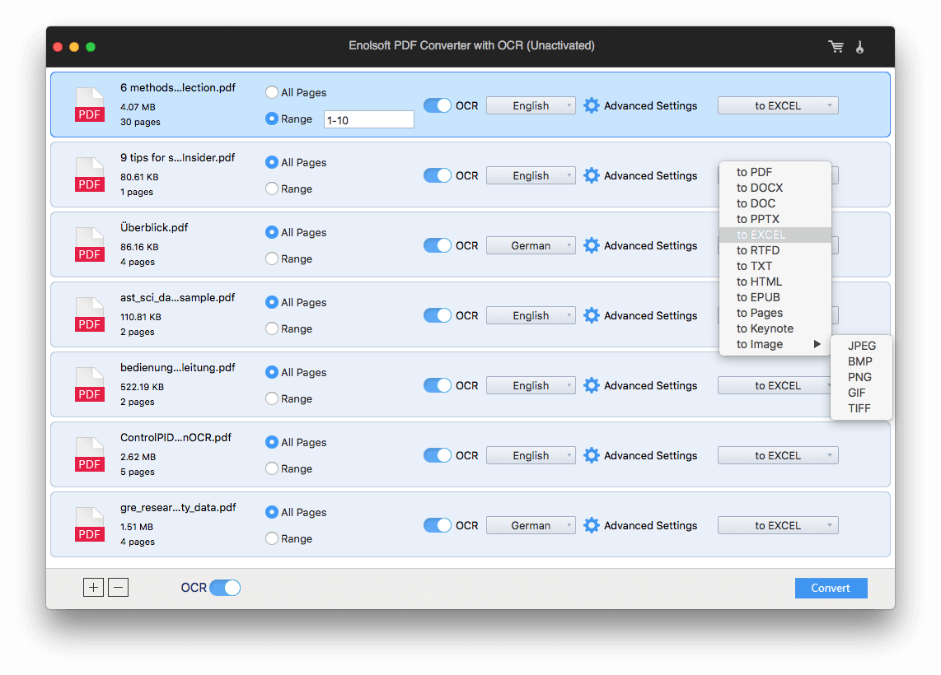
Task: Open German language dropdown for Überblick.pdf
Action: [531, 246]
